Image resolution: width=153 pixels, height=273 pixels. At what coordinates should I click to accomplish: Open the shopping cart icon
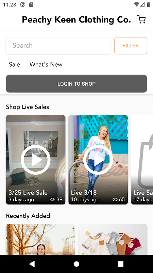coord(141,19)
